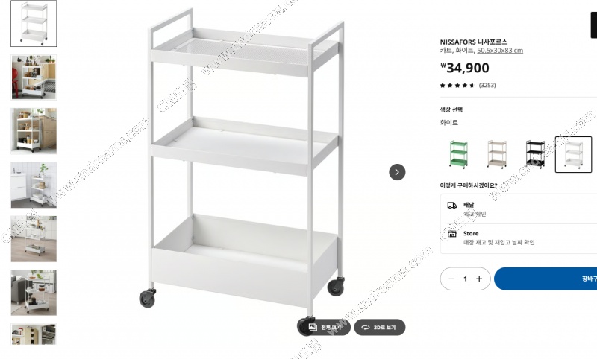Click the Store building icon
The image size is (597, 359).
[x=451, y=234]
